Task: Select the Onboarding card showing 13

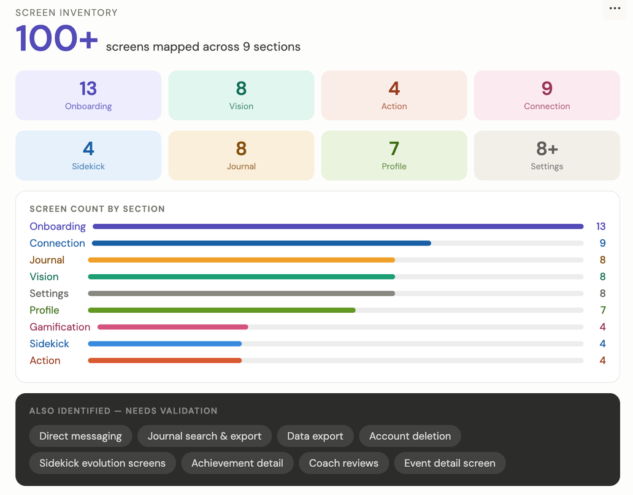Action: [x=88, y=95]
